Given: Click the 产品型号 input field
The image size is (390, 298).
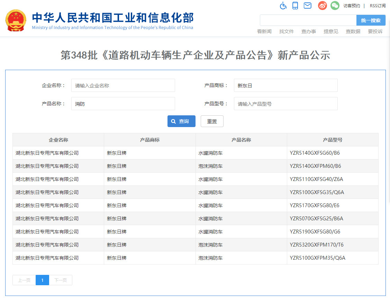Looking at the screenshot, I should pyautogui.click(x=285, y=104).
